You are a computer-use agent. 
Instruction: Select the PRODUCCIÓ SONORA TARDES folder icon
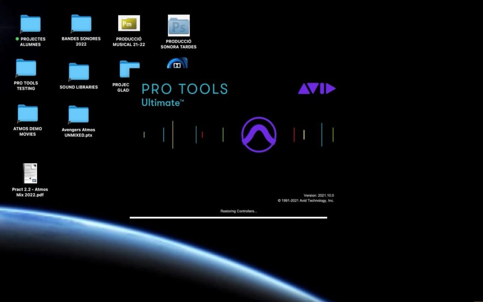click(178, 26)
